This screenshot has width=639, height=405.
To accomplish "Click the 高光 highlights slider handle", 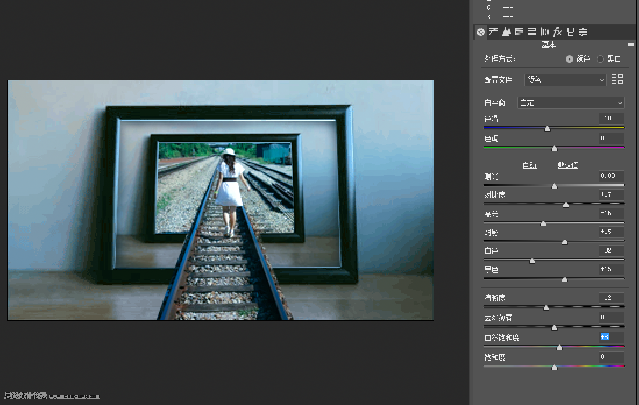I will pyautogui.click(x=543, y=223).
